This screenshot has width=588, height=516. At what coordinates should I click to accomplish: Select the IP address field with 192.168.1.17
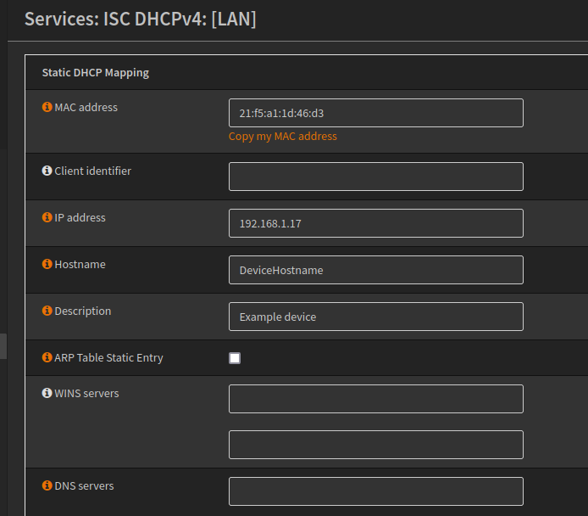376,223
